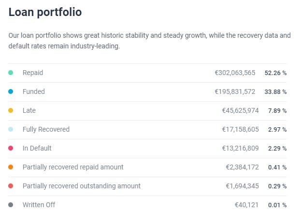Click the light blue Fully Recovered dot
This screenshot has width=302, height=213.
(x=11, y=129)
